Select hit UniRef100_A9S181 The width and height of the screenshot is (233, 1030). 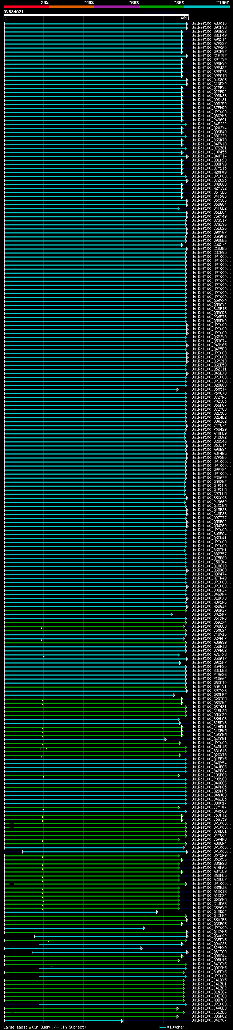pyautogui.click(x=209, y=100)
